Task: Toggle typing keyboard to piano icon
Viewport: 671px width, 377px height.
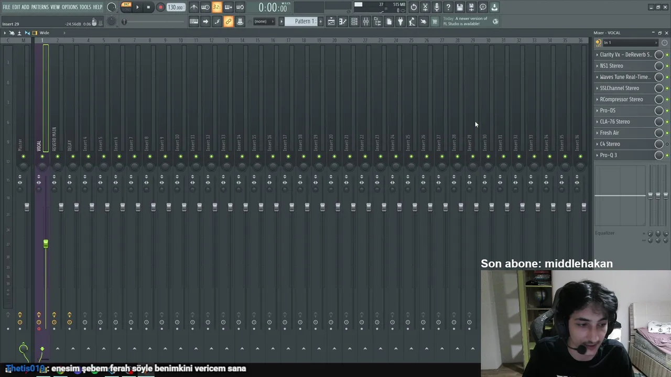Action: click(x=193, y=21)
